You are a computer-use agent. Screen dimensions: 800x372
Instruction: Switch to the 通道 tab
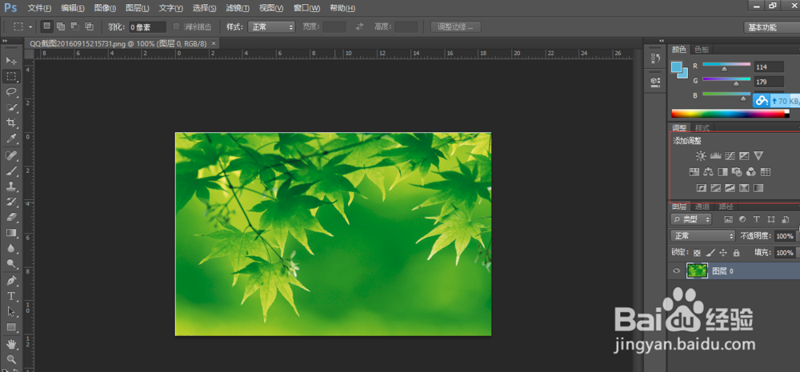[702, 206]
